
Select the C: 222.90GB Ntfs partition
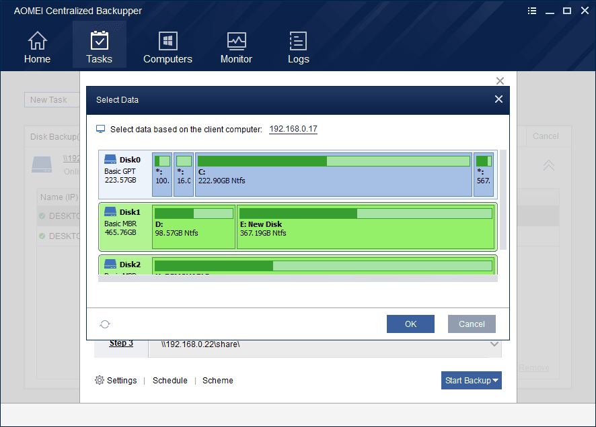point(334,175)
